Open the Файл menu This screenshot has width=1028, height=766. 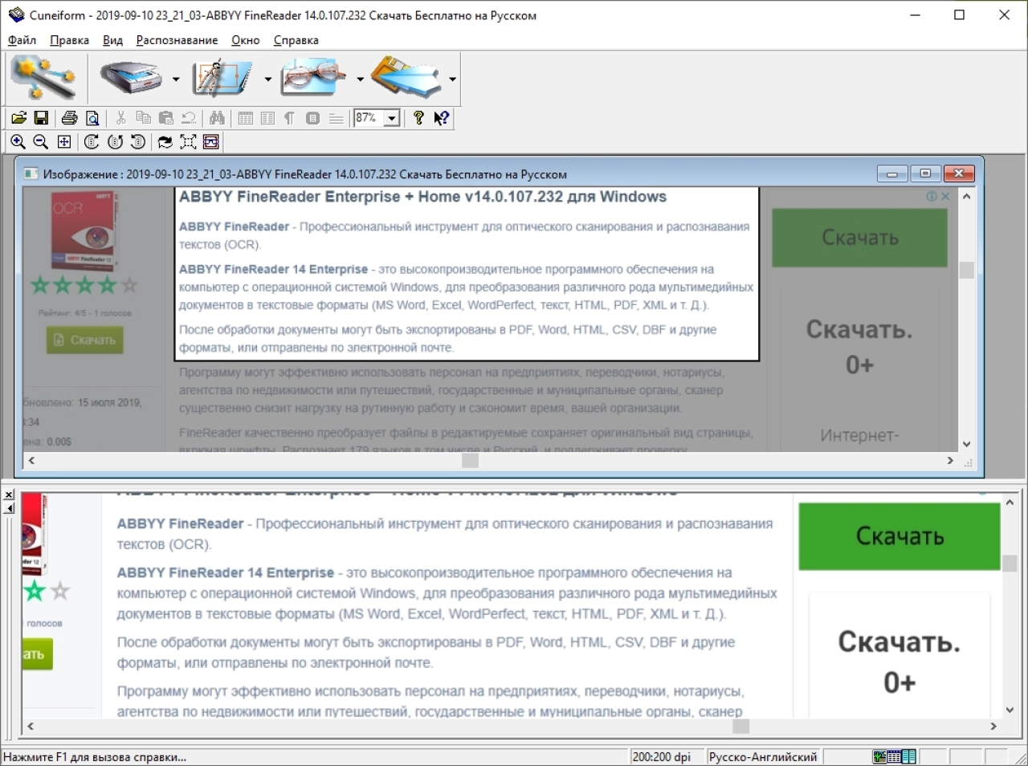tap(22, 40)
